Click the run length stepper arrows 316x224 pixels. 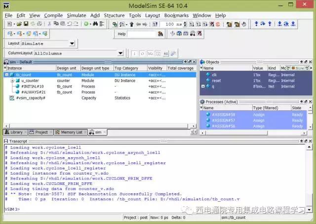click(185, 24)
